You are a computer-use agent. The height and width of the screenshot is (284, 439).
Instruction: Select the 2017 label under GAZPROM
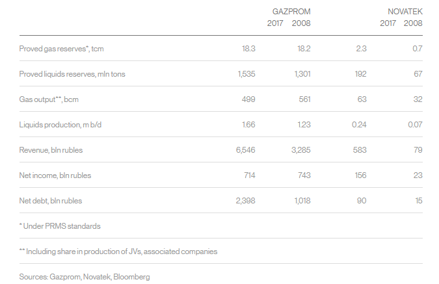276,23
